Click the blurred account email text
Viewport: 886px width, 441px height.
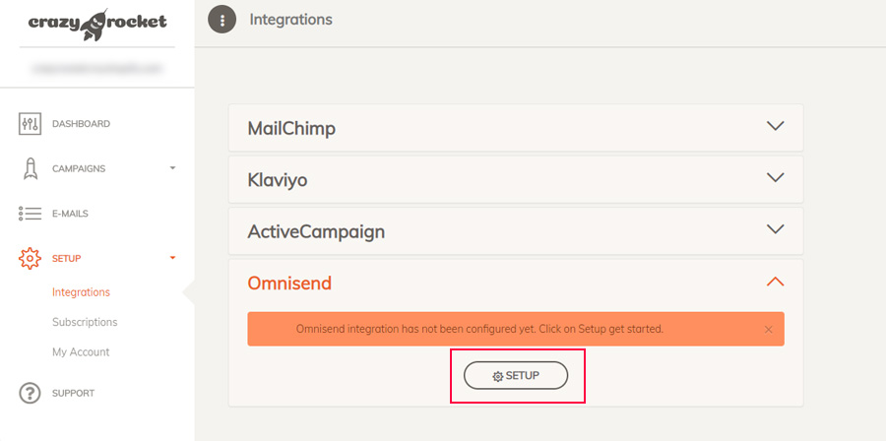coord(97,68)
